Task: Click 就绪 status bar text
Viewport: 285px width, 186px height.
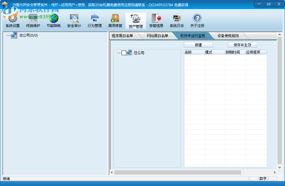Action: tap(6, 179)
